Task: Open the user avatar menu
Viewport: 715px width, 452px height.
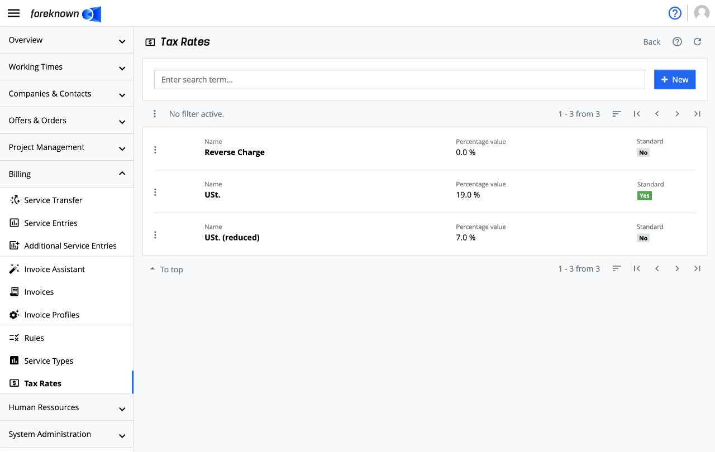Action: click(702, 13)
